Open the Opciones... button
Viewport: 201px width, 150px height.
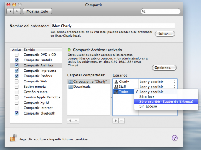[164, 68]
